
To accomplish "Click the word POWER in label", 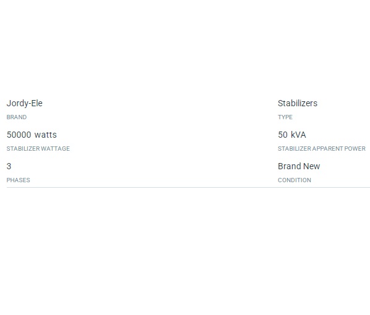I will tap(355, 149).
